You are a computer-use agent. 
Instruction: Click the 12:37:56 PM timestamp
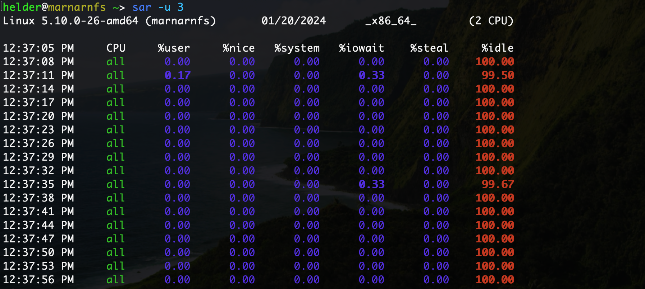click(38, 280)
